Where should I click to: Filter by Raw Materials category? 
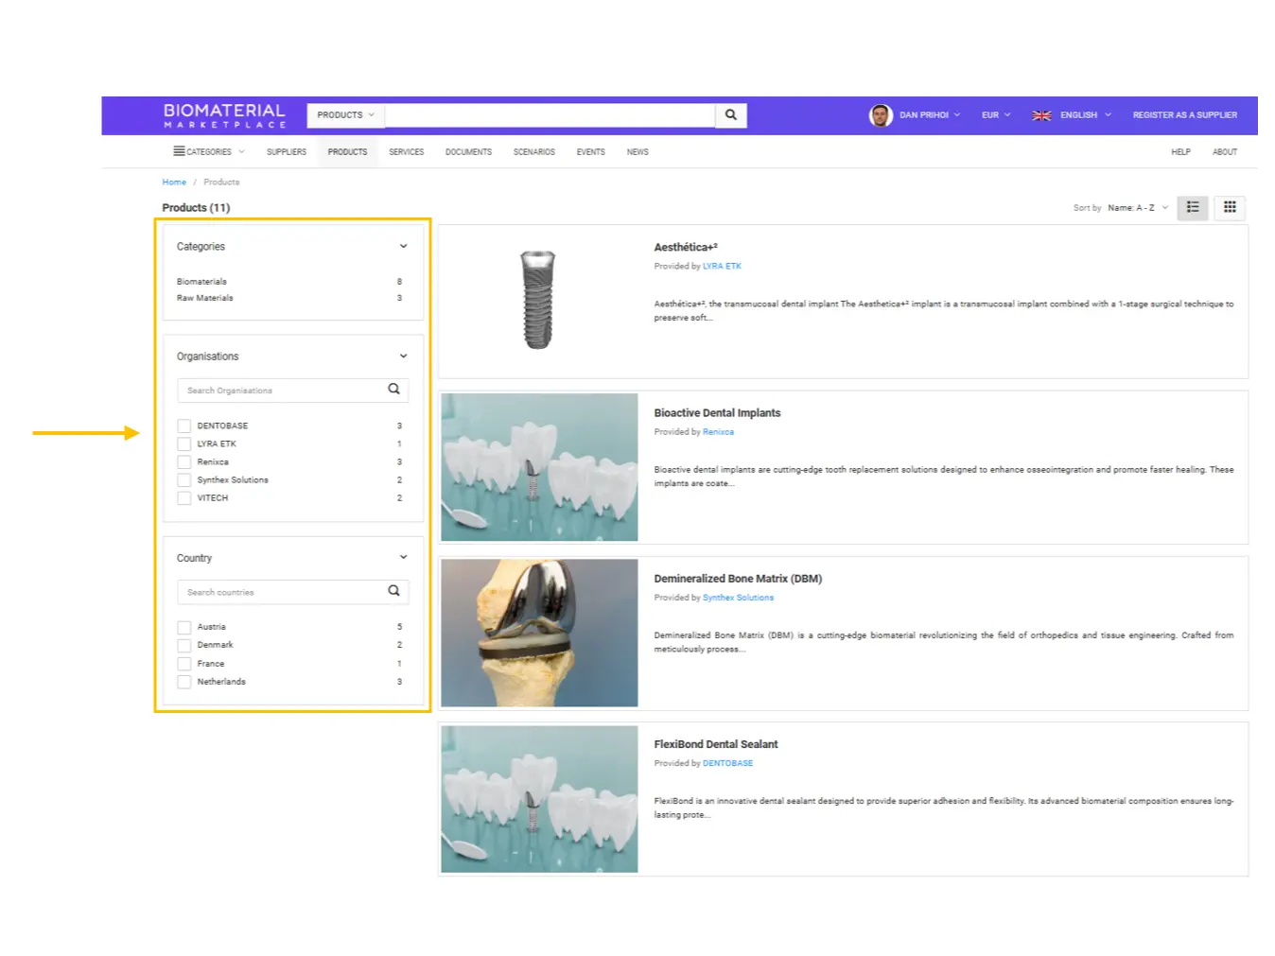204,298
